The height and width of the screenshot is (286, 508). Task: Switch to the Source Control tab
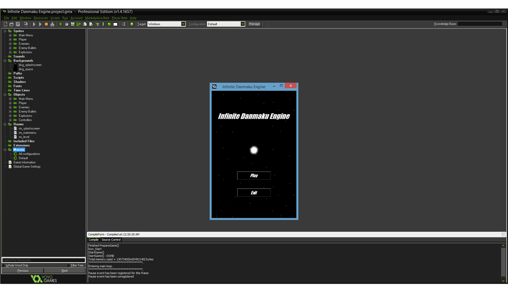pyautogui.click(x=111, y=240)
